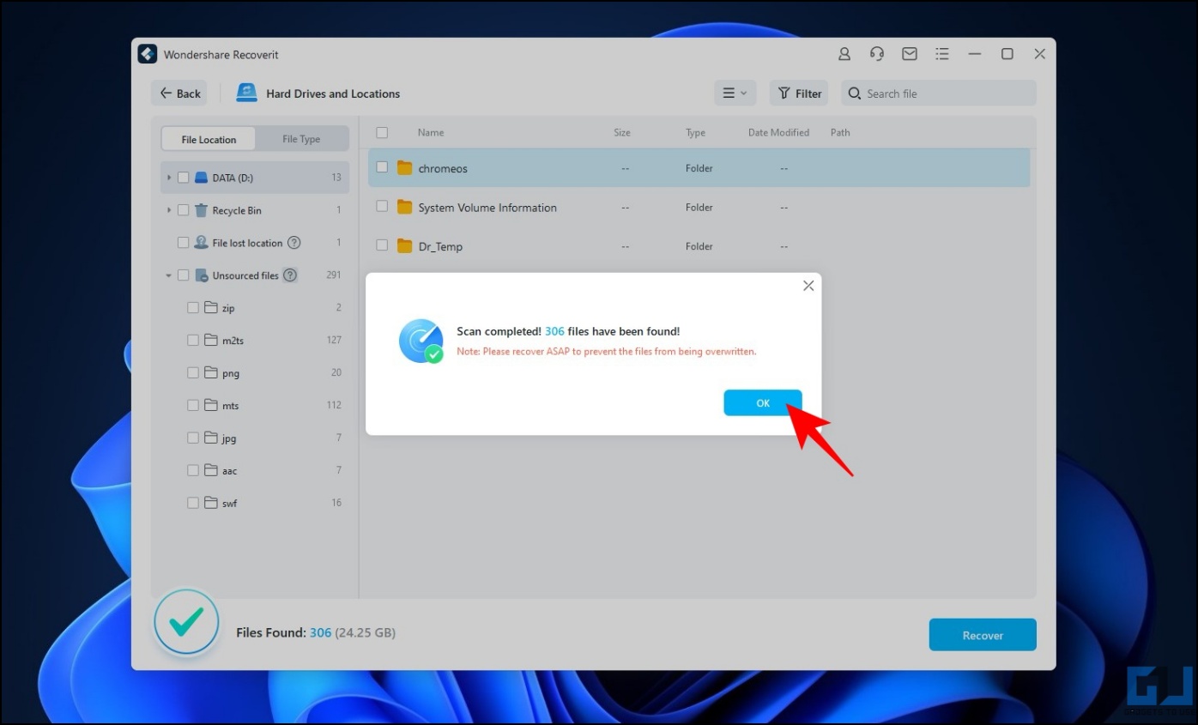Tick the chromeos row checkbox
1198x725 pixels.
pos(382,167)
